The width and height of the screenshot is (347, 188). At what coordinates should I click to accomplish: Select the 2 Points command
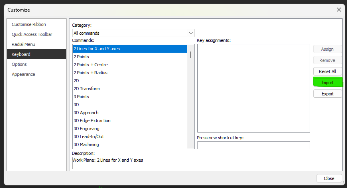pyautogui.click(x=81, y=57)
